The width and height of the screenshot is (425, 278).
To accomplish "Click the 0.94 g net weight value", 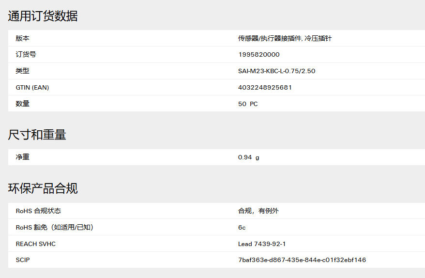I will (x=248, y=157).
